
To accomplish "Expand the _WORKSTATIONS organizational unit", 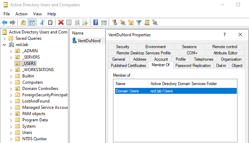I will pyautogui.click(x=11, y=70).
